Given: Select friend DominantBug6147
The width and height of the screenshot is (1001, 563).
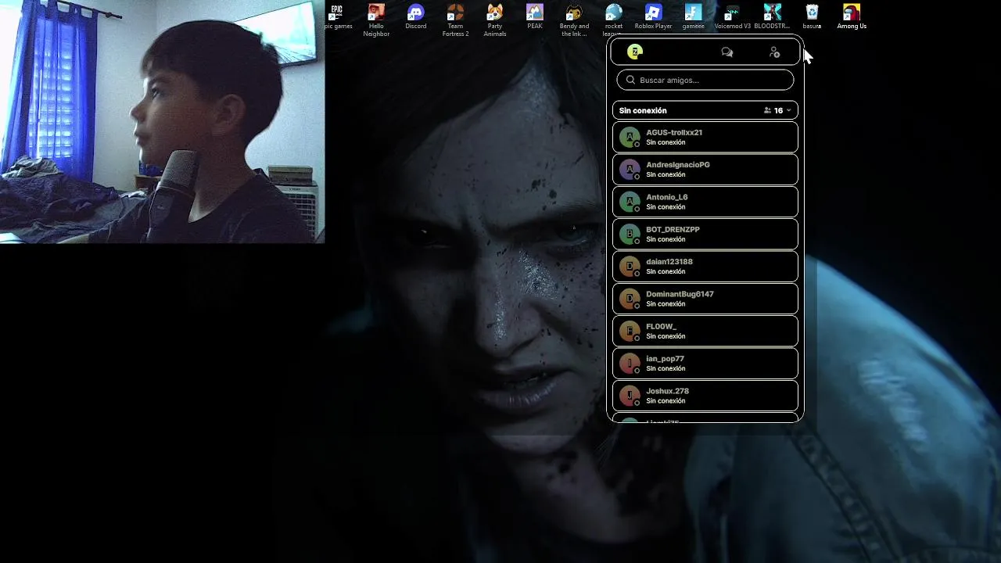Looking at the screenshot, I should pos(705,299).
